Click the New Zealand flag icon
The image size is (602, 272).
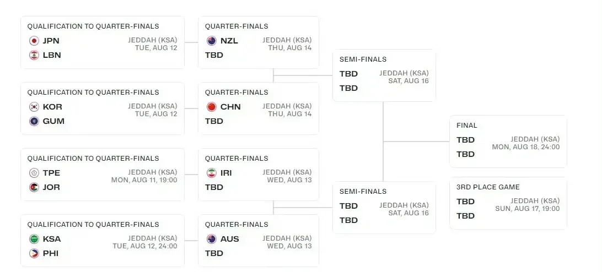(211, 41)
